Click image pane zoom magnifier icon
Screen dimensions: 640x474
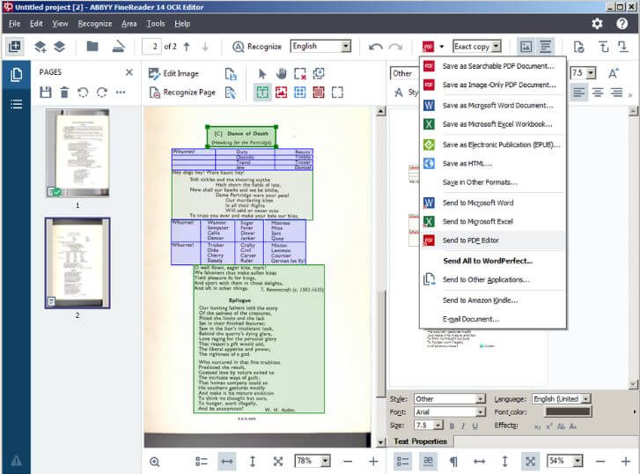coord(155,462)
